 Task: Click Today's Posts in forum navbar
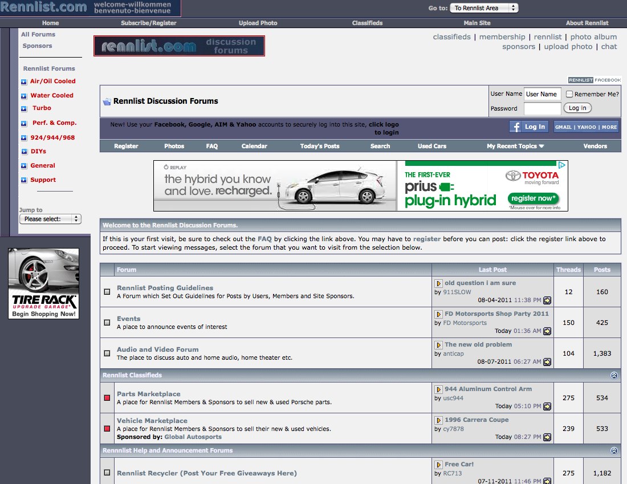click(320, 146)
